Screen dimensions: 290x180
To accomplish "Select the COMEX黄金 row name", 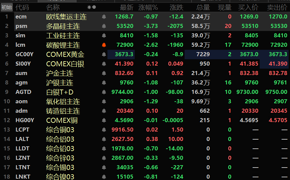I will (65, 55).
